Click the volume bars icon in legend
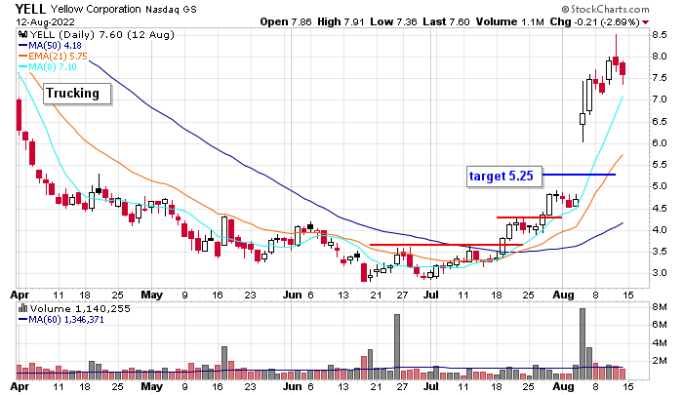The height and width of the screenshot is (395, 683). (23, 309)
